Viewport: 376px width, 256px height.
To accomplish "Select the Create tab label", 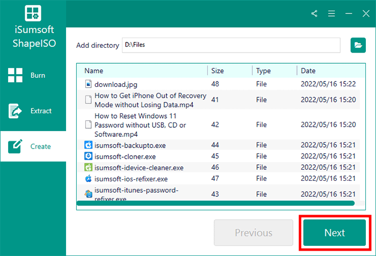I will (40, 146).
